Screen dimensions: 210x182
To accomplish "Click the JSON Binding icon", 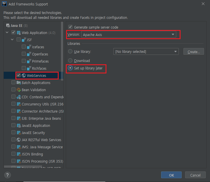I will (19, 154).
